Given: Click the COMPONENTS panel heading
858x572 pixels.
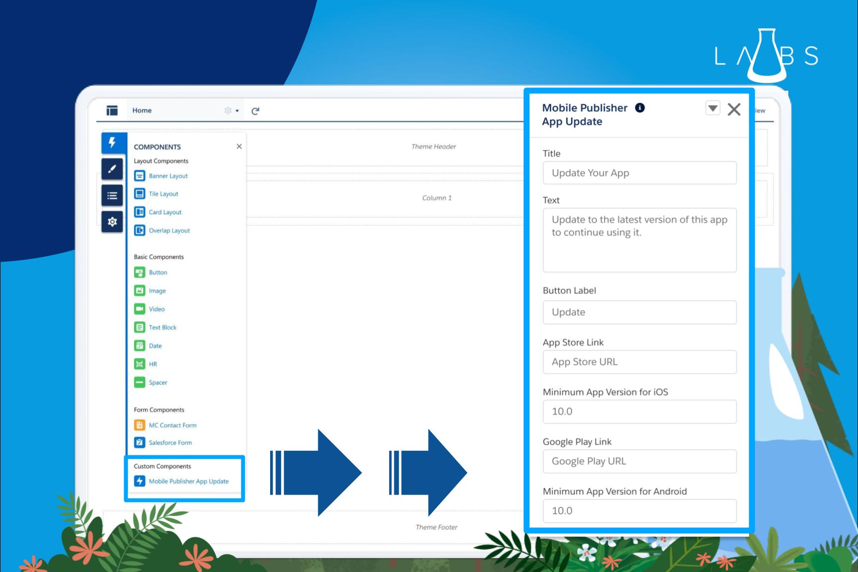Looking at the screenshot, I should pos(157,147).
